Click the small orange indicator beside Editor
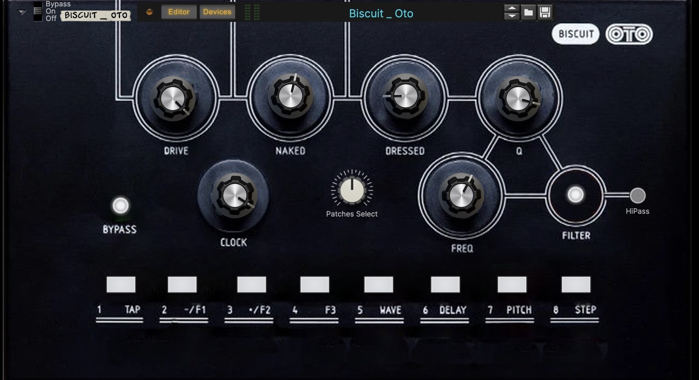The width and height of the screenshot is (699, 380). pos(149,12)
